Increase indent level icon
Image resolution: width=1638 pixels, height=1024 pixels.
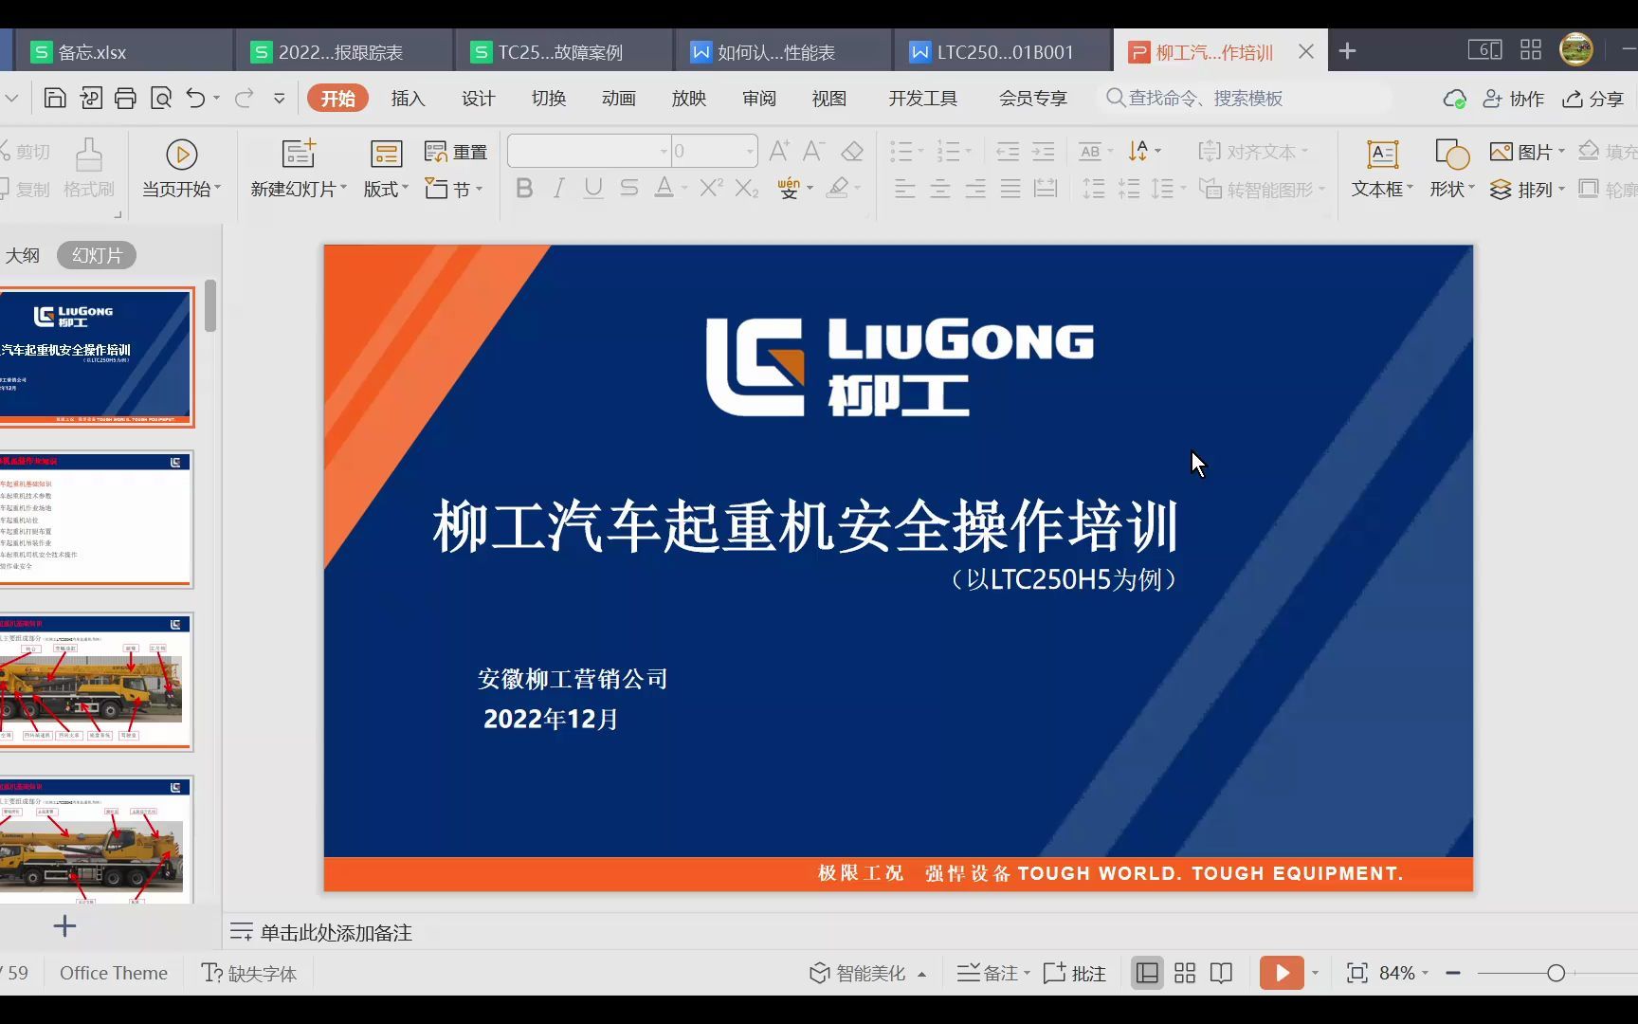[x=1043, y=151]
